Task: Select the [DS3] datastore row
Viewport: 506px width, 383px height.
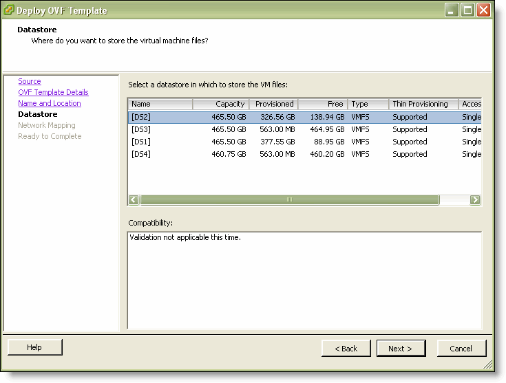Action: [x=304, y=129]
